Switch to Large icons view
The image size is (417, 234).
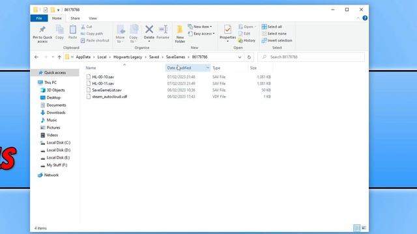(x=364, y=228)
